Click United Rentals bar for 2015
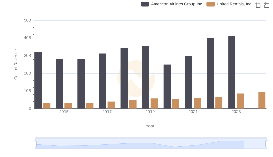The height and width of the screenshot is (157, 273). point(68,106)
